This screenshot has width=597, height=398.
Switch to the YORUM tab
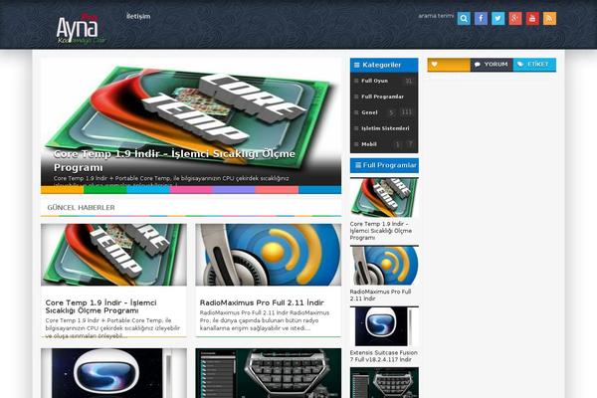point(492,65)
